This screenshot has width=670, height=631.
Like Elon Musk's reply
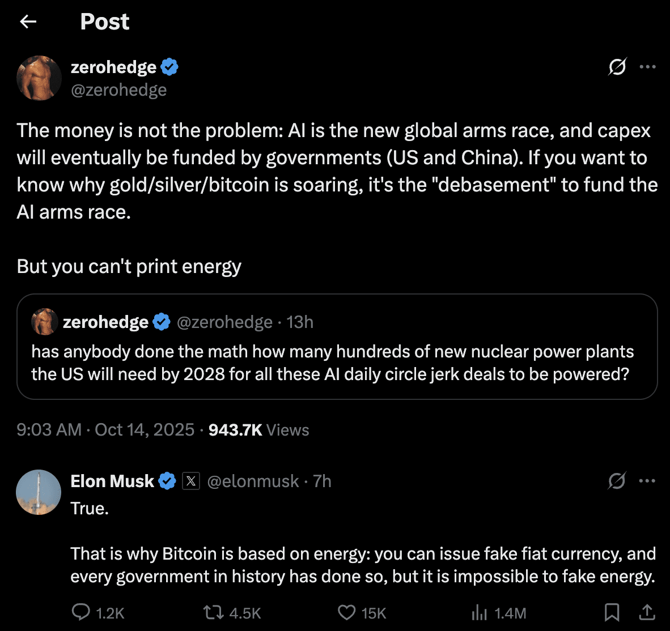pyautogui.click(x=346, y=612)
